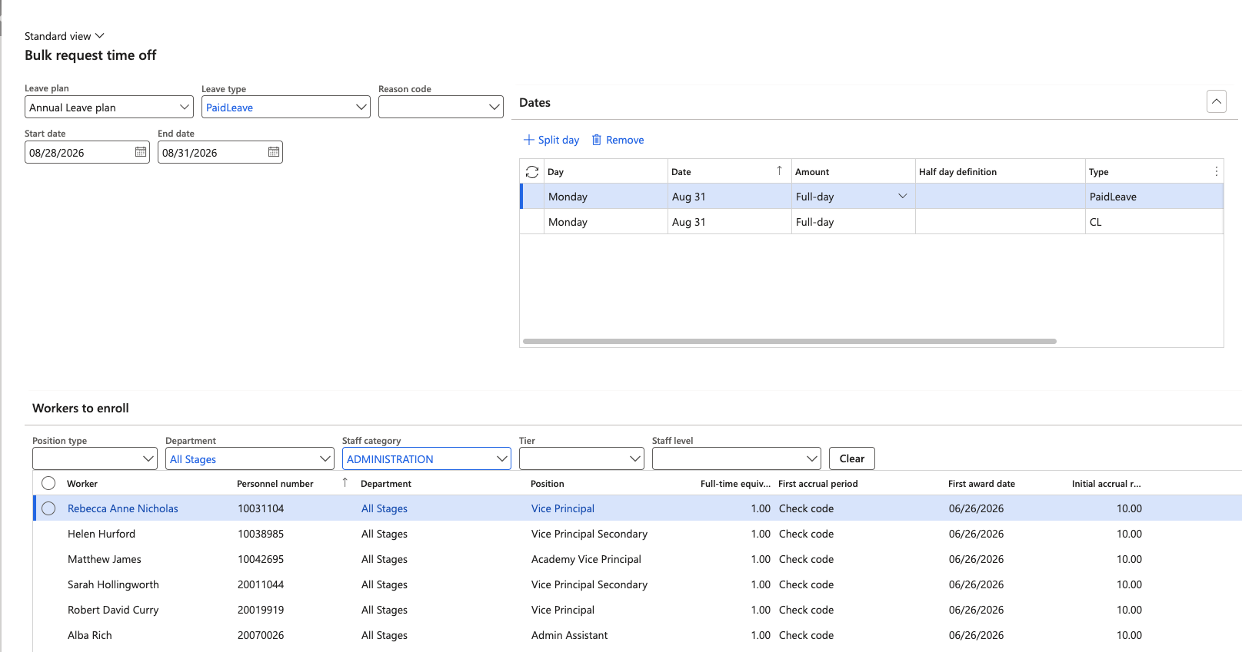The image size is (1242, 652).
Task: Open the Vice Principal position link for Rebecca
Action: 563,508
